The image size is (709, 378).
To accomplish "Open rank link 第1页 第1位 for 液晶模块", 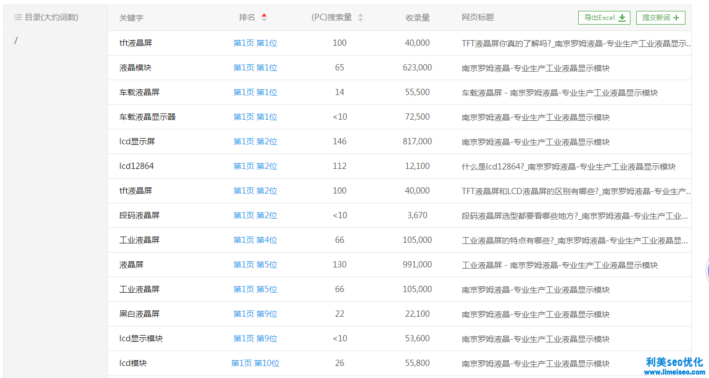I will (x=255, y=68).
